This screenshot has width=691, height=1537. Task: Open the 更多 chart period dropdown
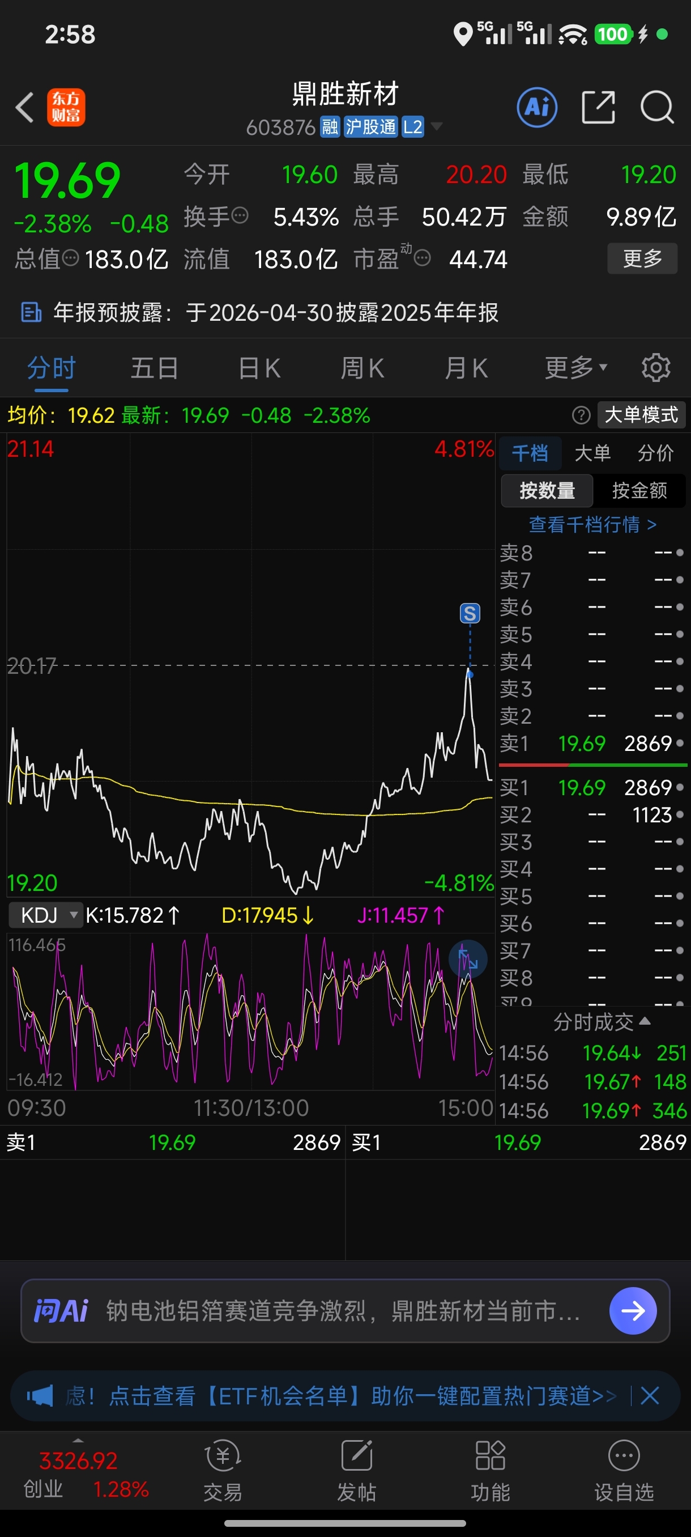575,368
